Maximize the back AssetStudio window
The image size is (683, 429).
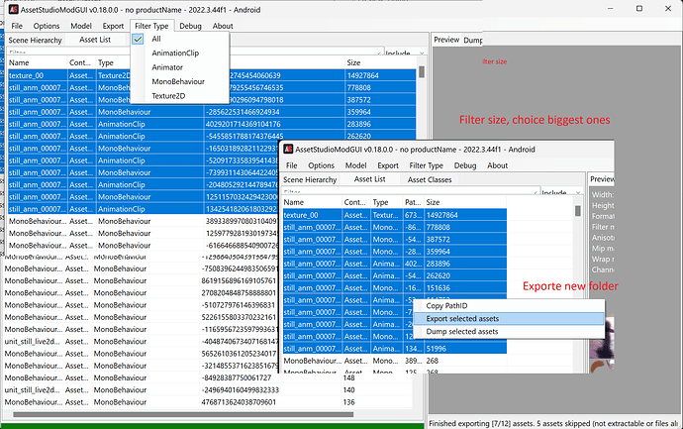(x=639, y=8)
